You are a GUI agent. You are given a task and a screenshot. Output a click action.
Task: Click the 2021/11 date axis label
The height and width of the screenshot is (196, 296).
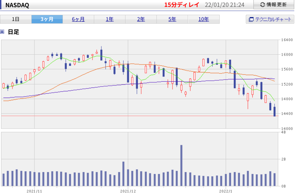34,191
